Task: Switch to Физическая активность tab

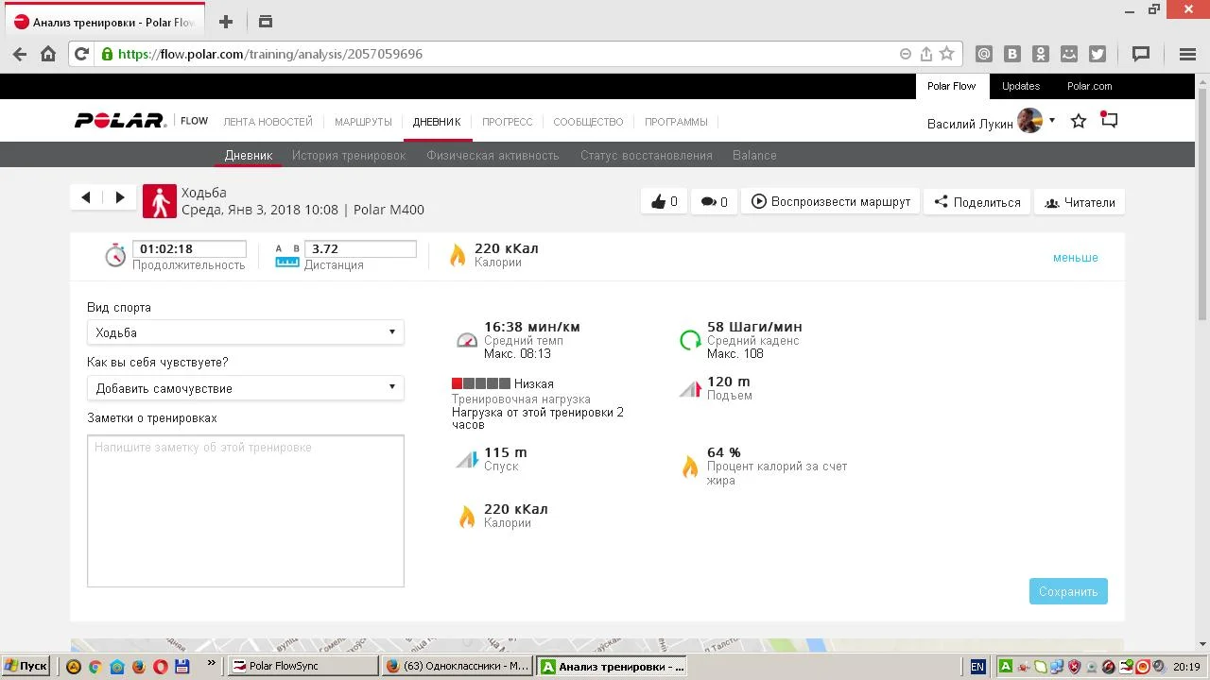Action: coord(493,155)
